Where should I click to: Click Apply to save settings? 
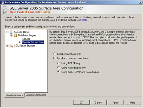115,103
